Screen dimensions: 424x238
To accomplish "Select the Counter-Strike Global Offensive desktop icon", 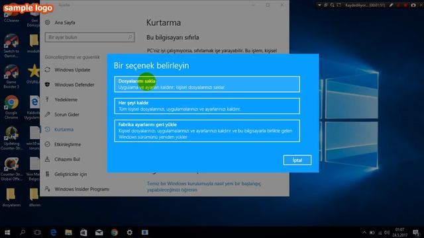I will click(x=11, y=169).
